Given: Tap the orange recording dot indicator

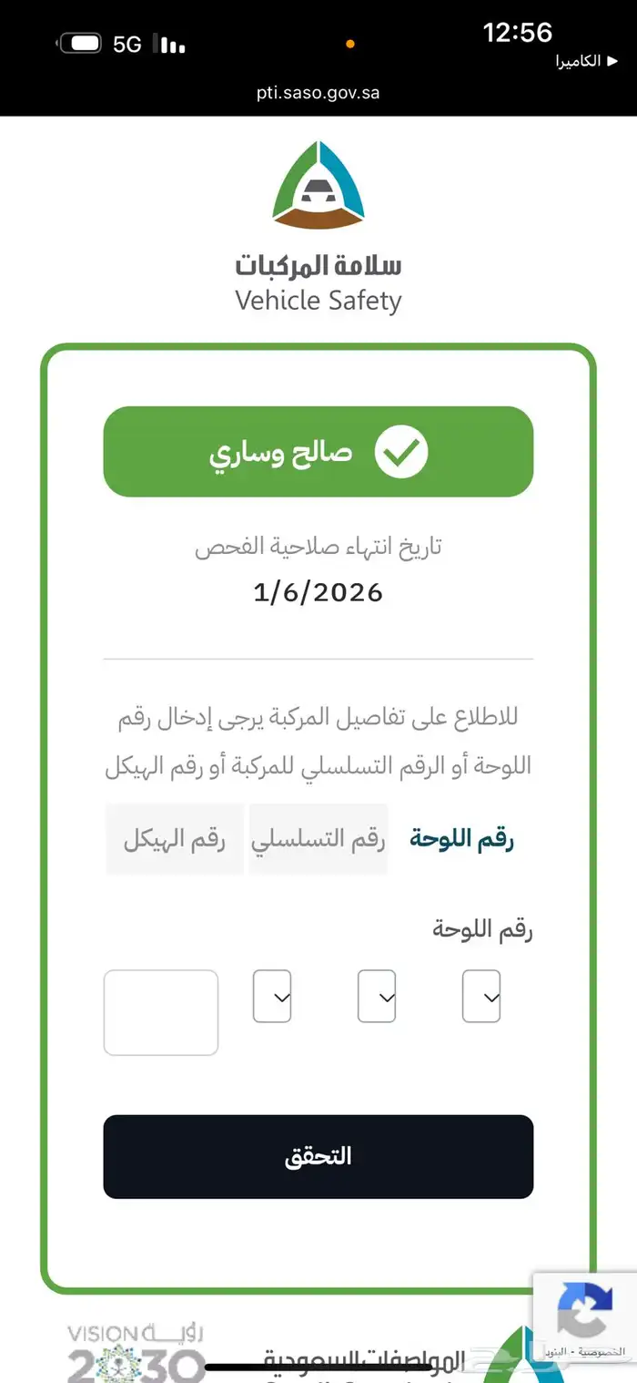Looking at the screenshot, I should point(350,44).
